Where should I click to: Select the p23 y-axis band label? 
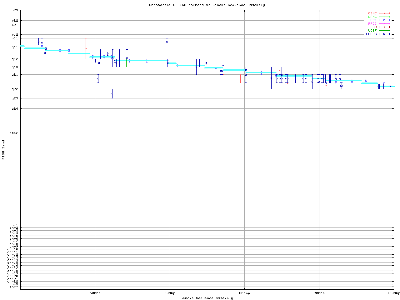15,10
